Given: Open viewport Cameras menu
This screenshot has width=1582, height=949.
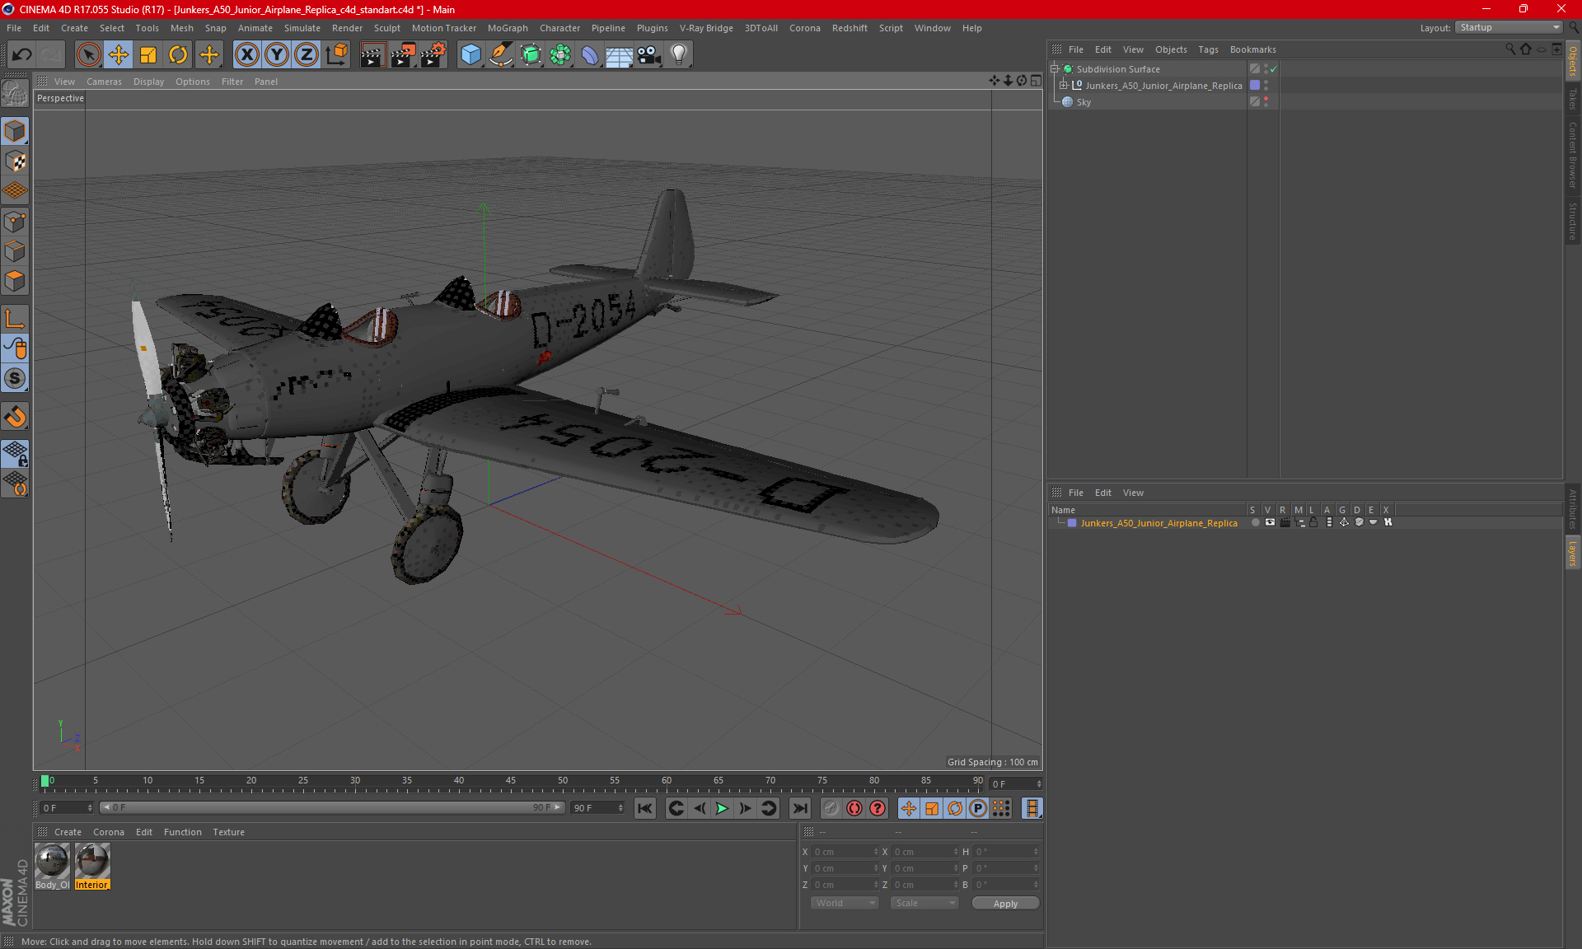Looking at the screenshot, I should click(x=104, y=82).
